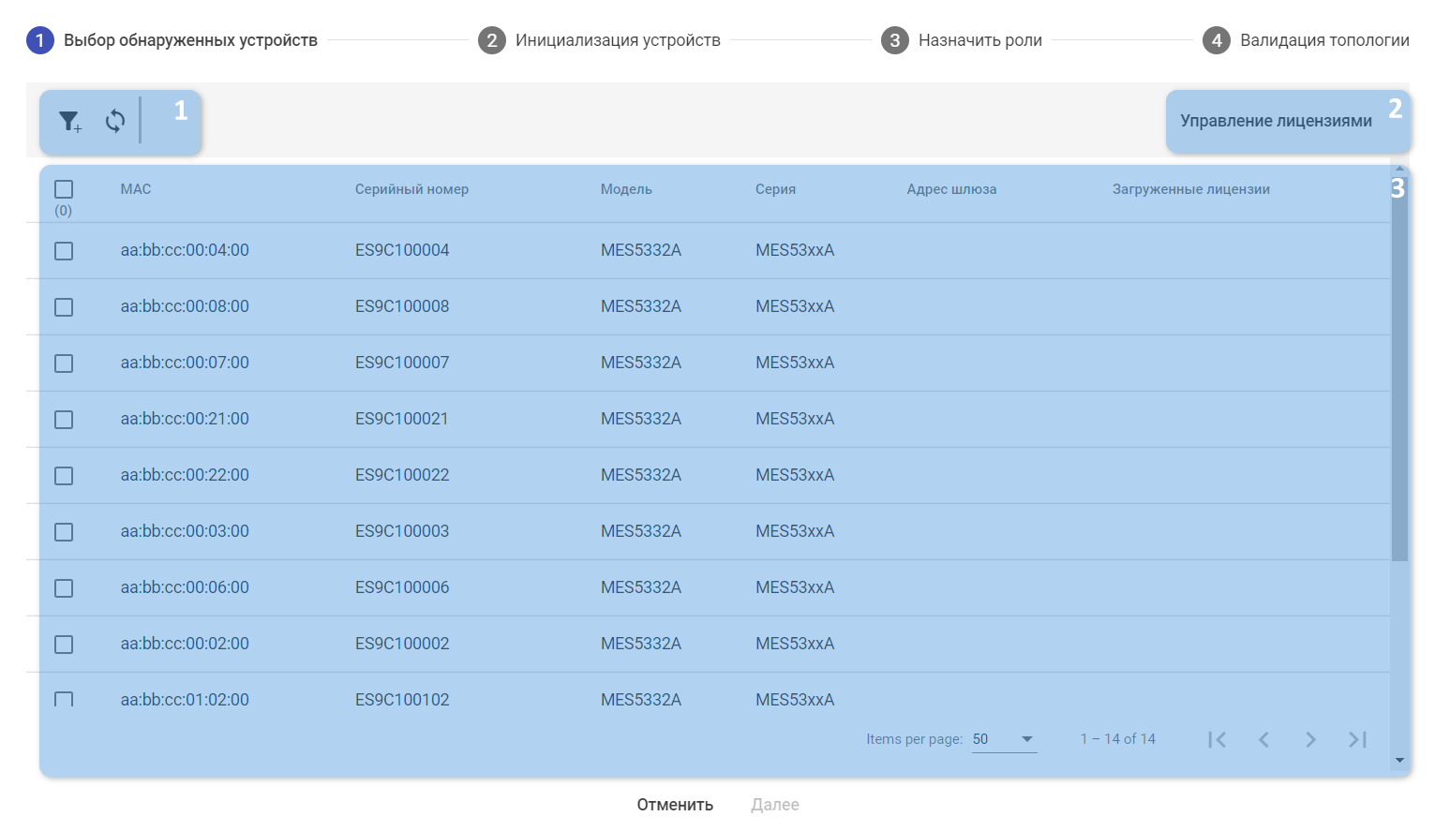
Task: Click the Далее button
Action: [x=775, y=805]
